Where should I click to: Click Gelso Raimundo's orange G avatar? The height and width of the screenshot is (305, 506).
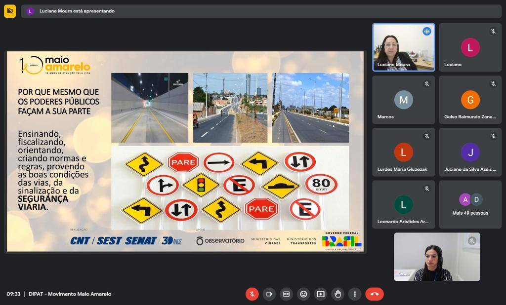click(x=470, y=100)
